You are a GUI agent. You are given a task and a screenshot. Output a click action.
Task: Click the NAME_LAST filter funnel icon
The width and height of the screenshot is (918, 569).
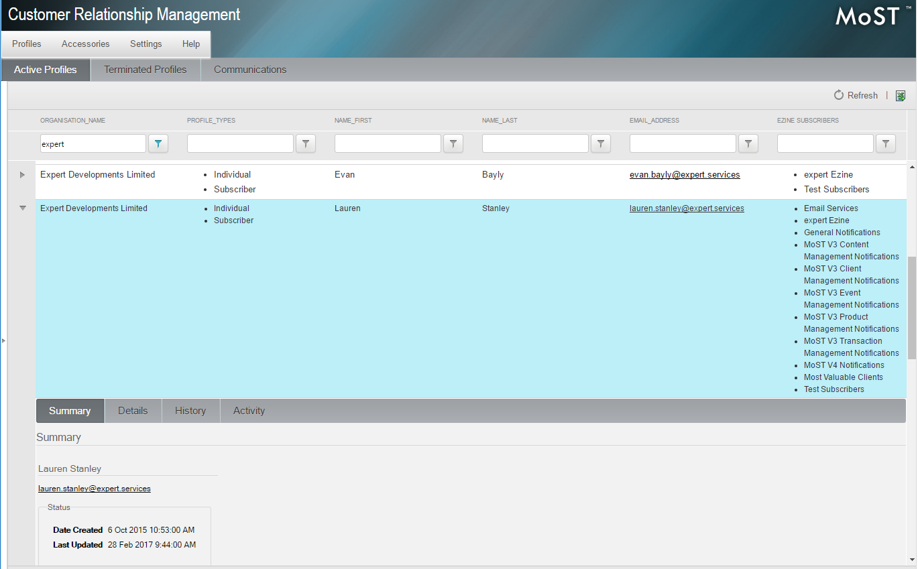[x=600, y=143]
